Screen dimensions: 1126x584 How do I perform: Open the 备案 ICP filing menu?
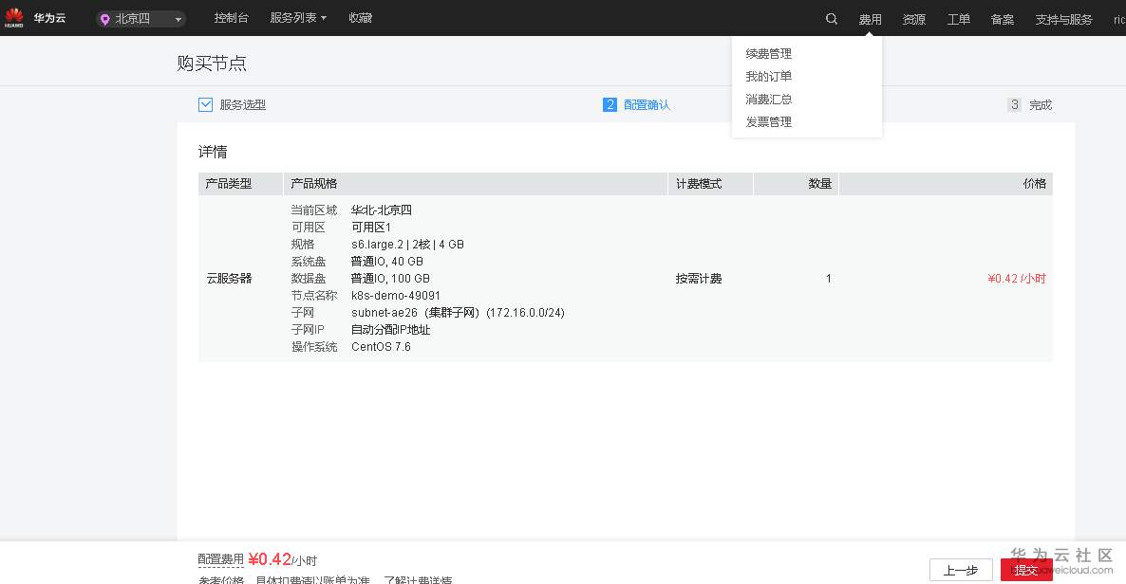click(1002, 19)
